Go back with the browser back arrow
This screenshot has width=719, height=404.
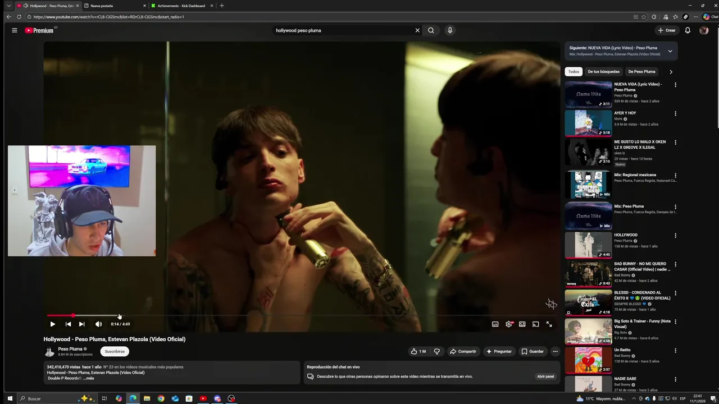click(8, 17)
